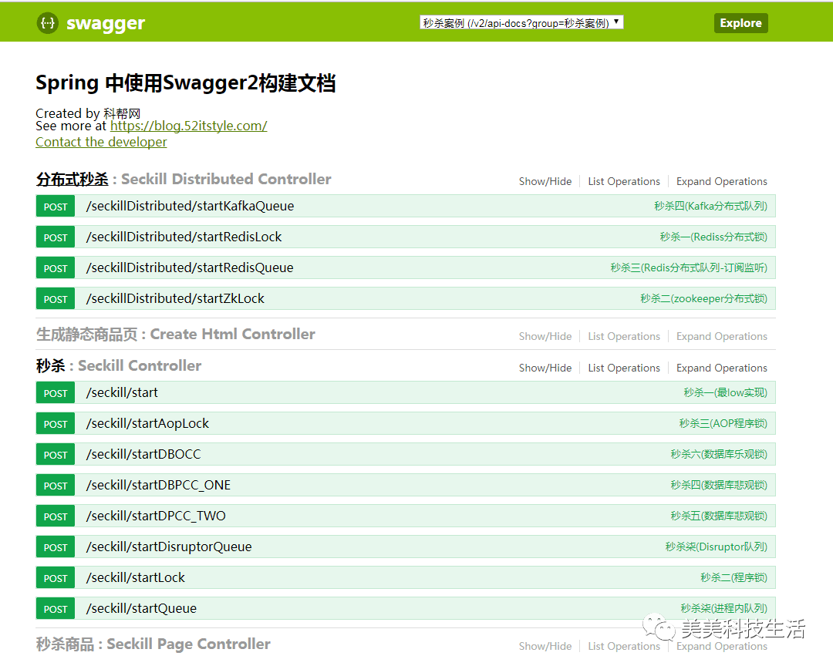Open the /seckill/startDPCC_TWO endpoint path
833x666 pixels.
(x=156, y=516)
